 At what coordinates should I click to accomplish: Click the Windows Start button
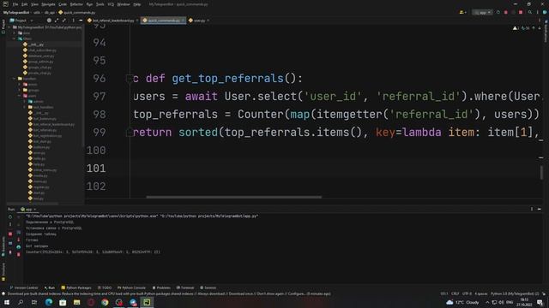pyautogui.click(x=7, y=302)
